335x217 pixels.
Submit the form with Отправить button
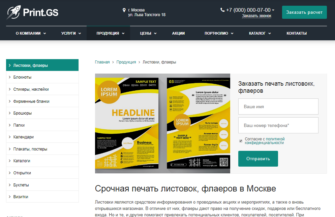[x=258, y=159]
